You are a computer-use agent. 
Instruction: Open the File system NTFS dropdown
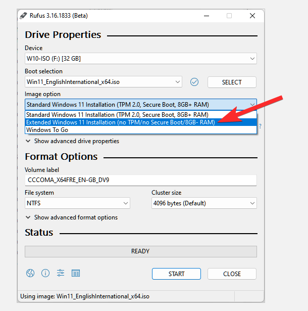[77, 203]
